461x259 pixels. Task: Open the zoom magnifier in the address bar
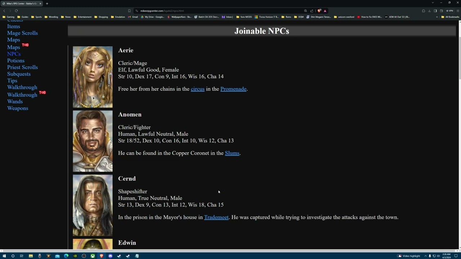pos(305,11)
